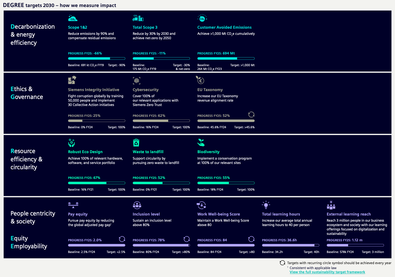Viewport: 395px width, 277px height.
Task: Click the Pay equity balance scale icon
Action: [x=73, y=205]
